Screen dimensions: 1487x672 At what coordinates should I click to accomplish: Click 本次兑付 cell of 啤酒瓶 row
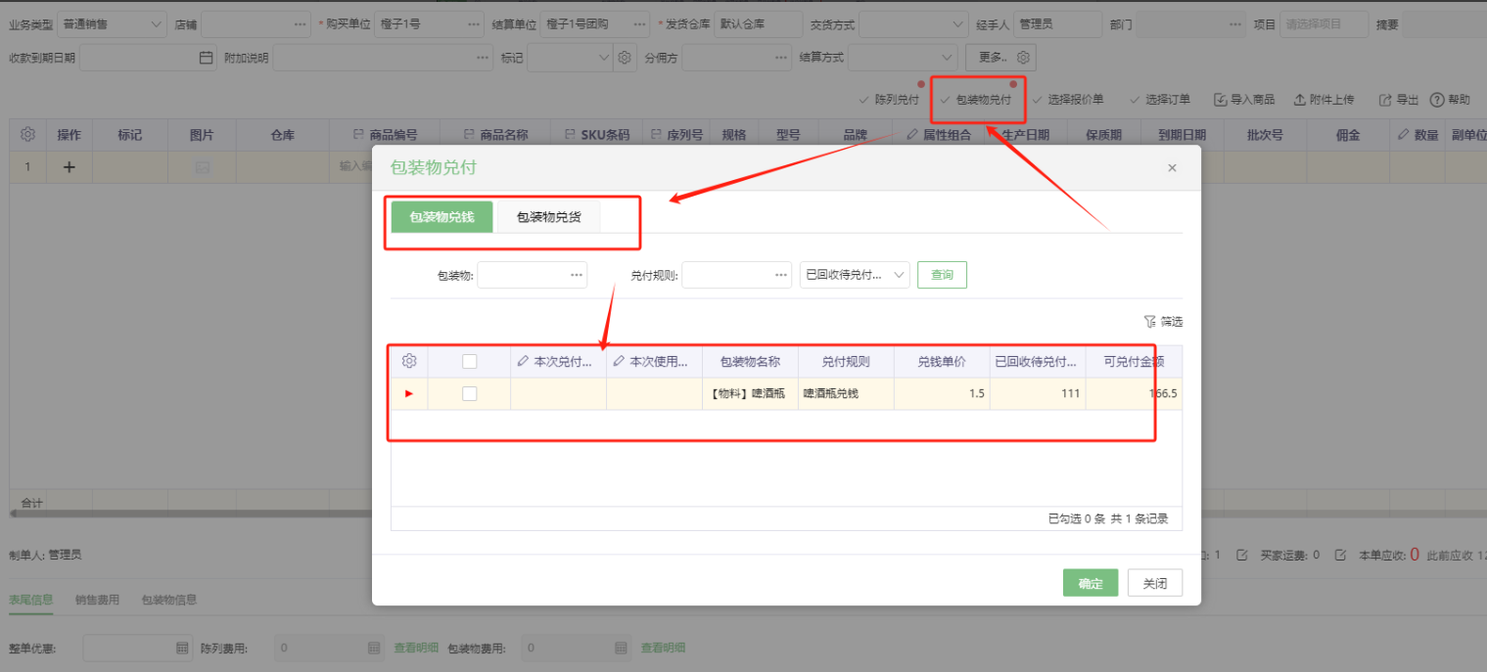click(x=558, y=393)
